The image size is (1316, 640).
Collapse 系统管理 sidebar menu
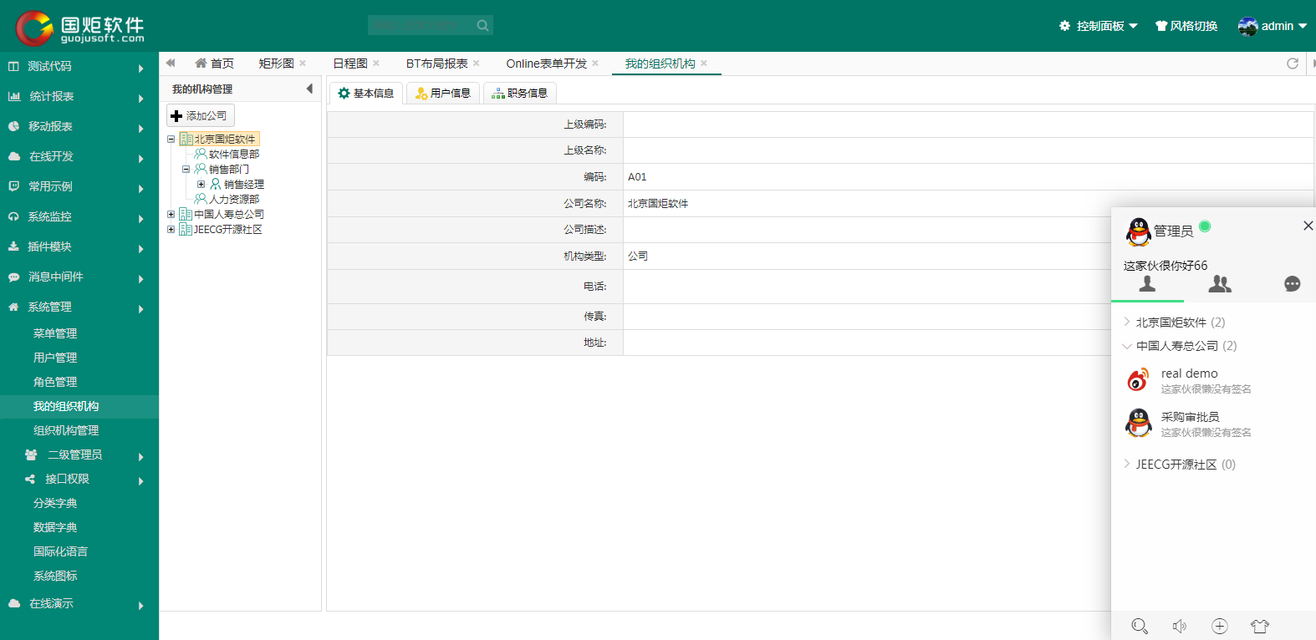pos(79,307)
